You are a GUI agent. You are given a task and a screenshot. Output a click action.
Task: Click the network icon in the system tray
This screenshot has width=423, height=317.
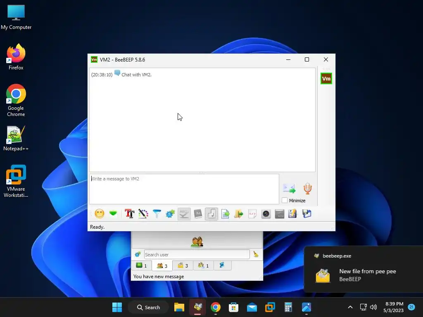(x=364, y=307)
